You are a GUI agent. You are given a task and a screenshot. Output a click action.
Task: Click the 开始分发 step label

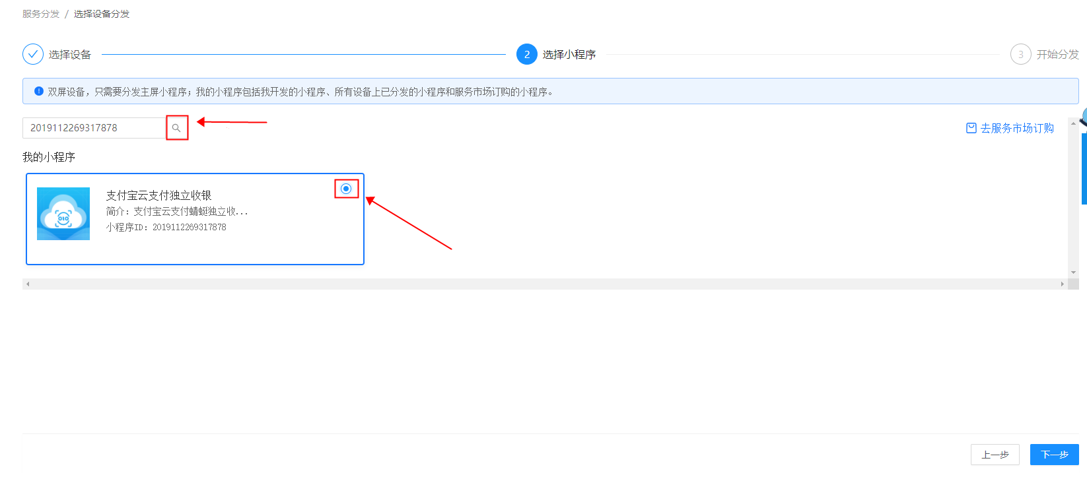click(1058, 55)
